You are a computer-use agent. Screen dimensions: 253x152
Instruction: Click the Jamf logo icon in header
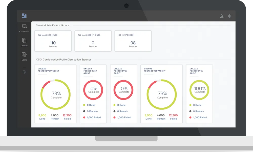[x=24, y=16]
